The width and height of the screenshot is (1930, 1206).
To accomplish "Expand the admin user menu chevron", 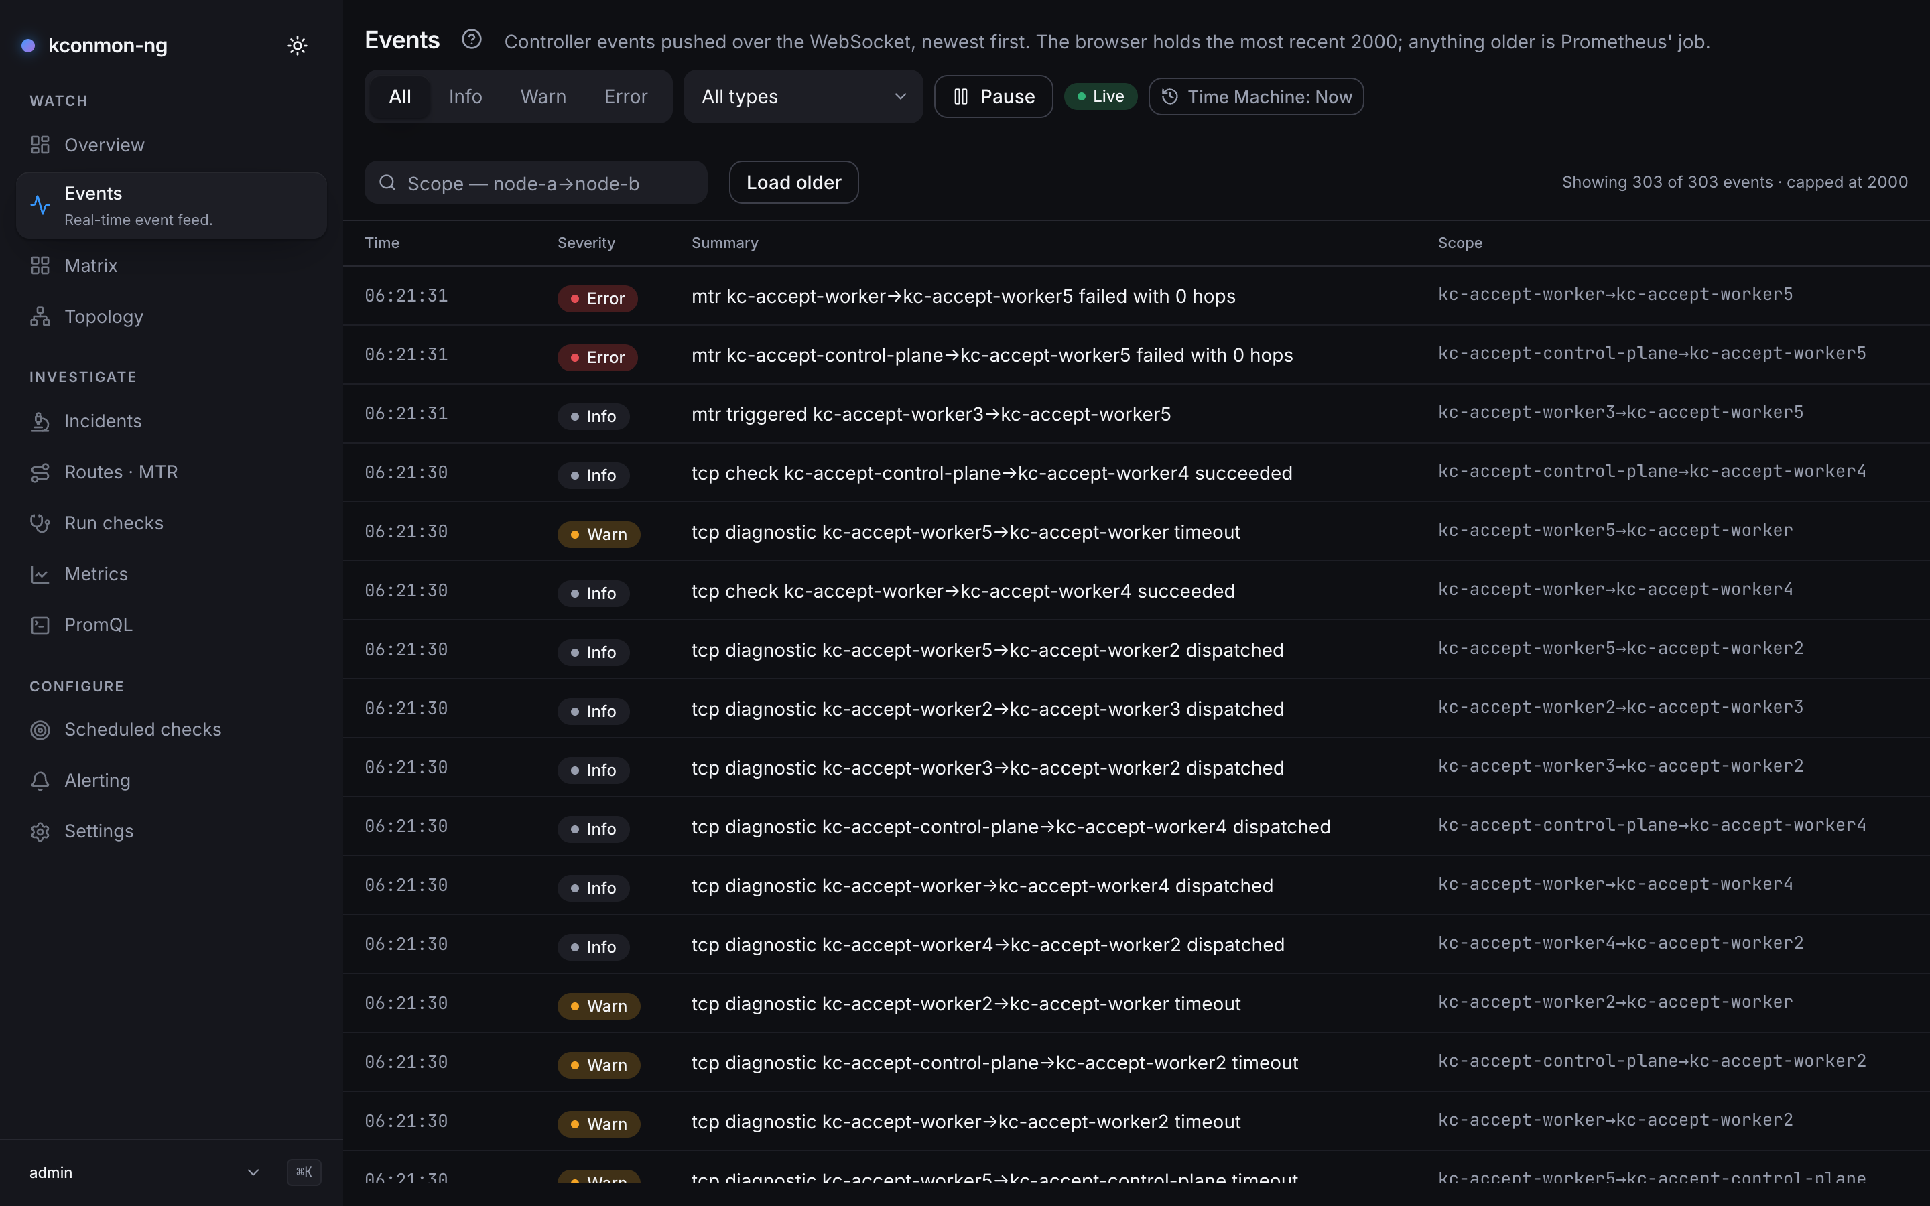I will pos(253,1172).
